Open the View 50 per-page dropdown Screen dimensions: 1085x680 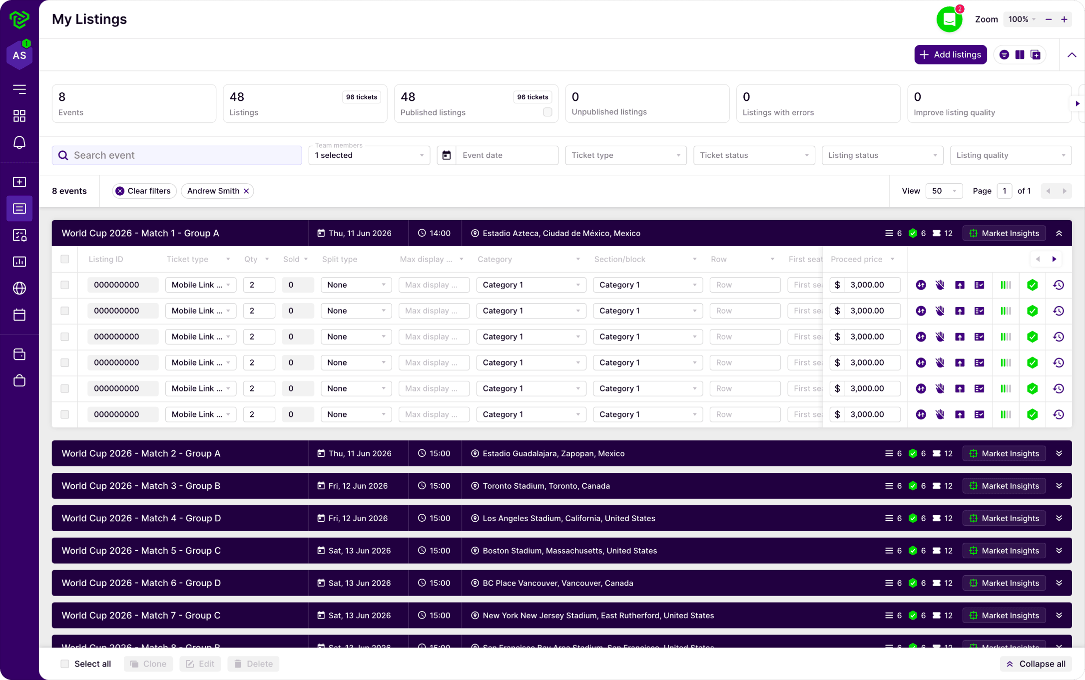(x=944, y=191)
